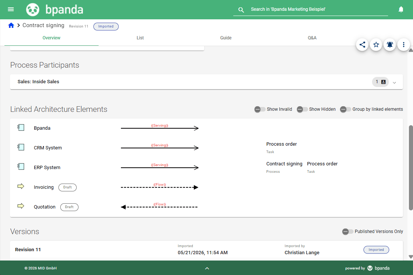Click the footer panda logo
Image resolution: width=413 pixels, height=275 pixels.
[370, 268]
